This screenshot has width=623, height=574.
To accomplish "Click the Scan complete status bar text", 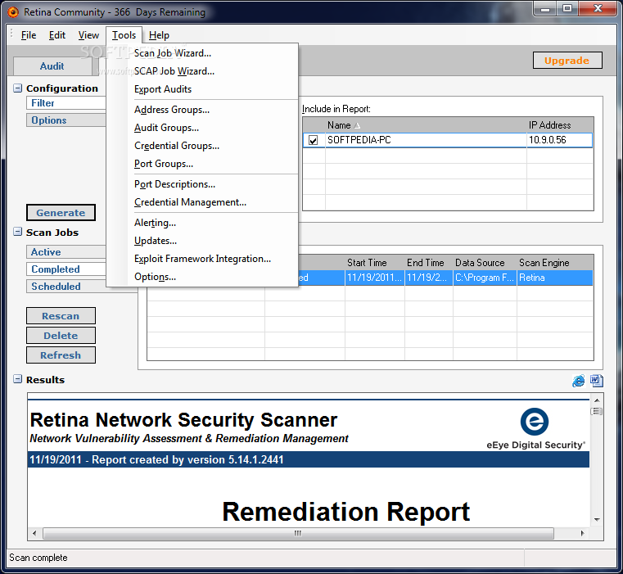I will click(38, 558).
